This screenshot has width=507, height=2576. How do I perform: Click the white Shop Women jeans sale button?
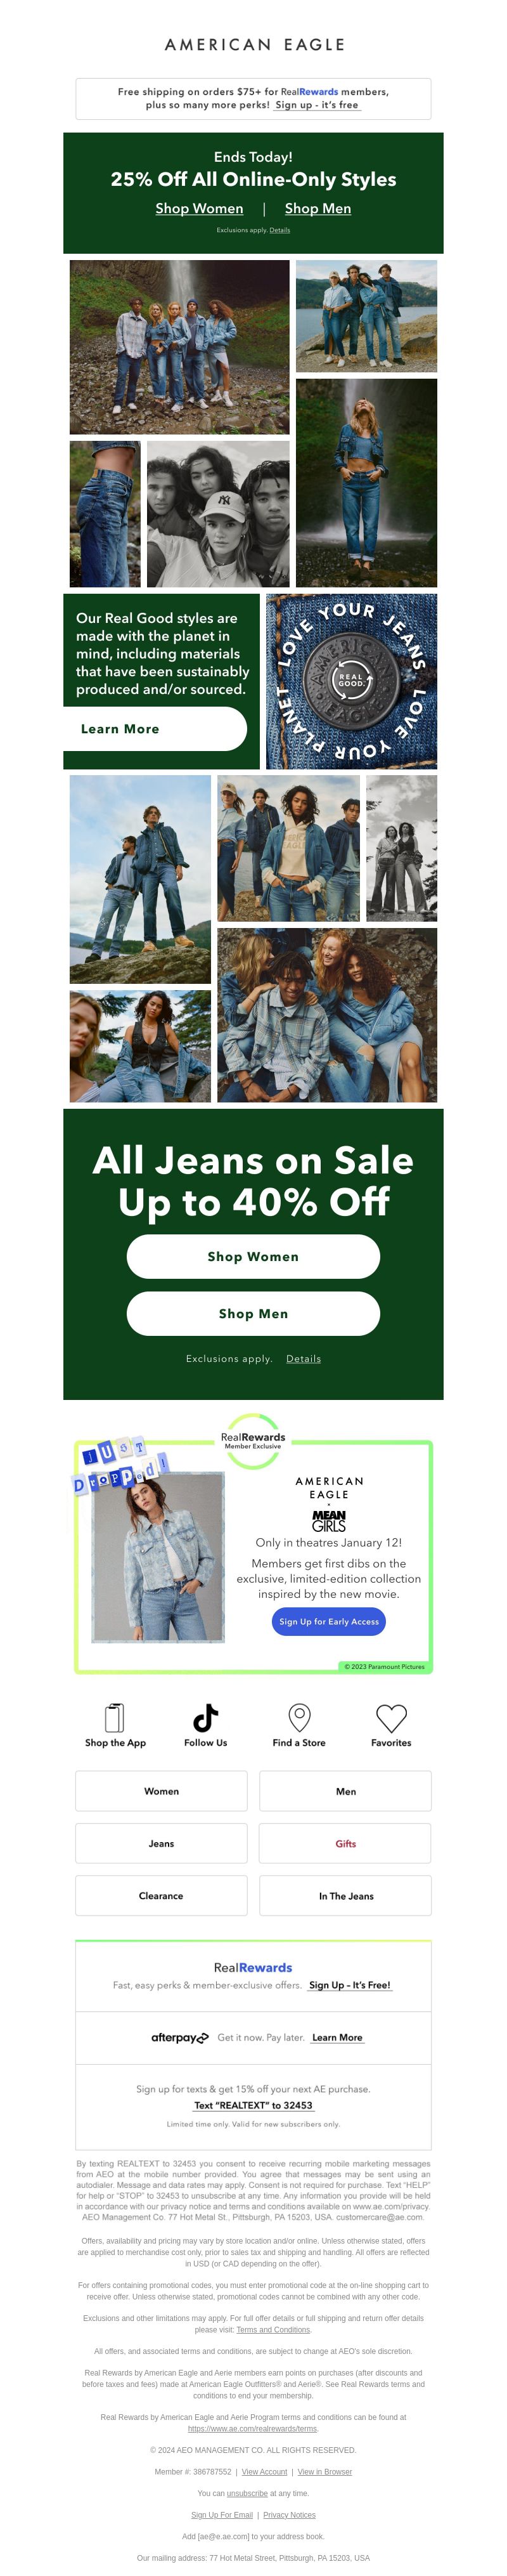coord(253,1256)
